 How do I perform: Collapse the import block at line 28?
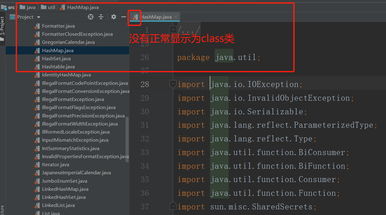coord(173,85)
